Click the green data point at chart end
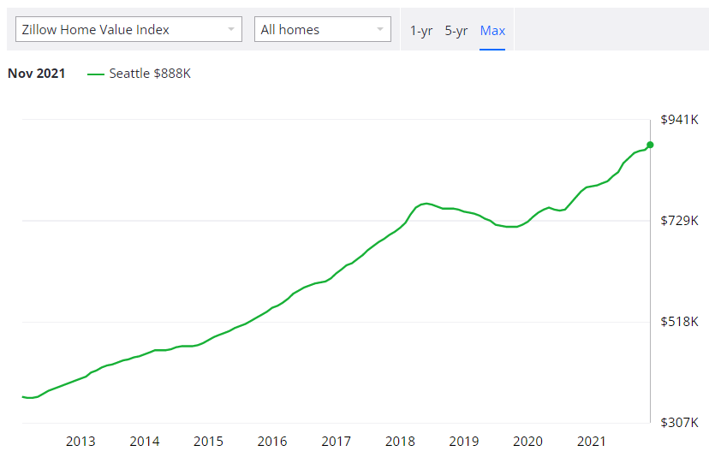 (x=650, y=145)
